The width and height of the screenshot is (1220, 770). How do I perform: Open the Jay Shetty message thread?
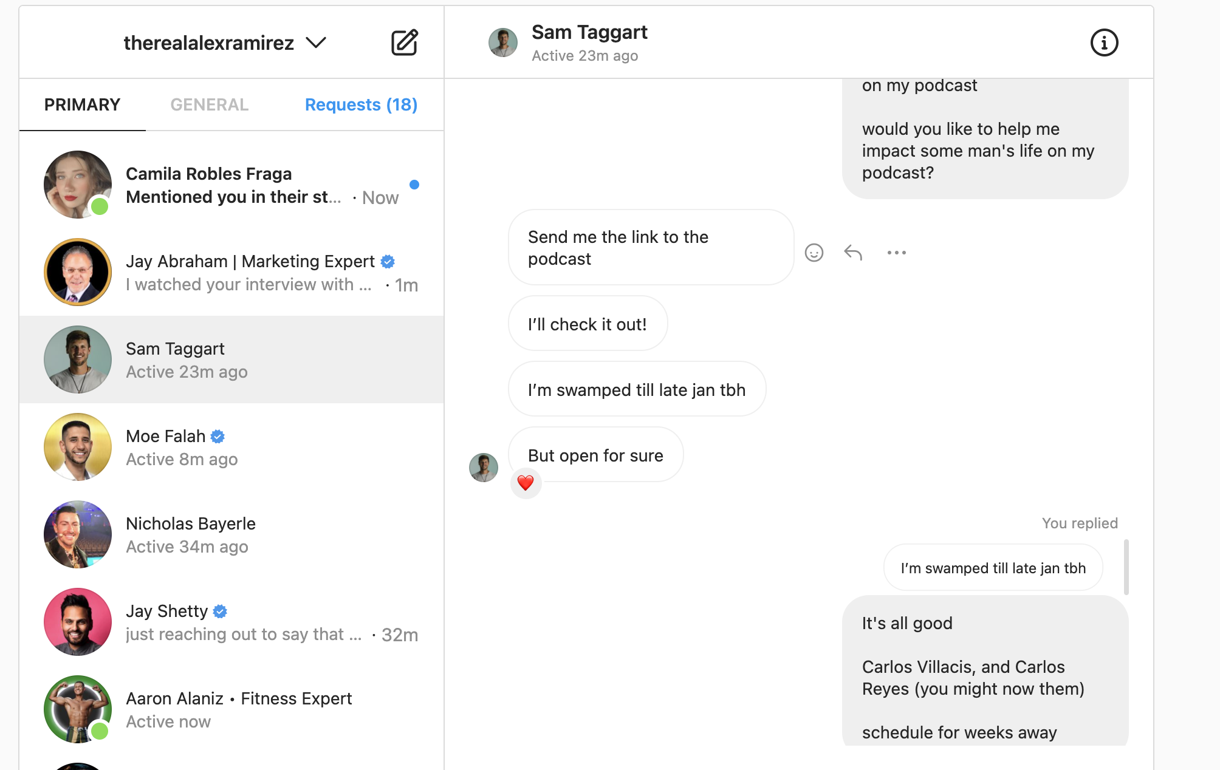231,622
